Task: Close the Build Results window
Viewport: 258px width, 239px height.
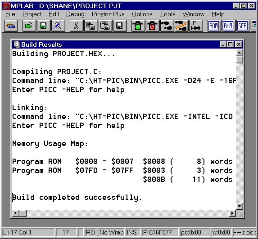Action: 239,44
